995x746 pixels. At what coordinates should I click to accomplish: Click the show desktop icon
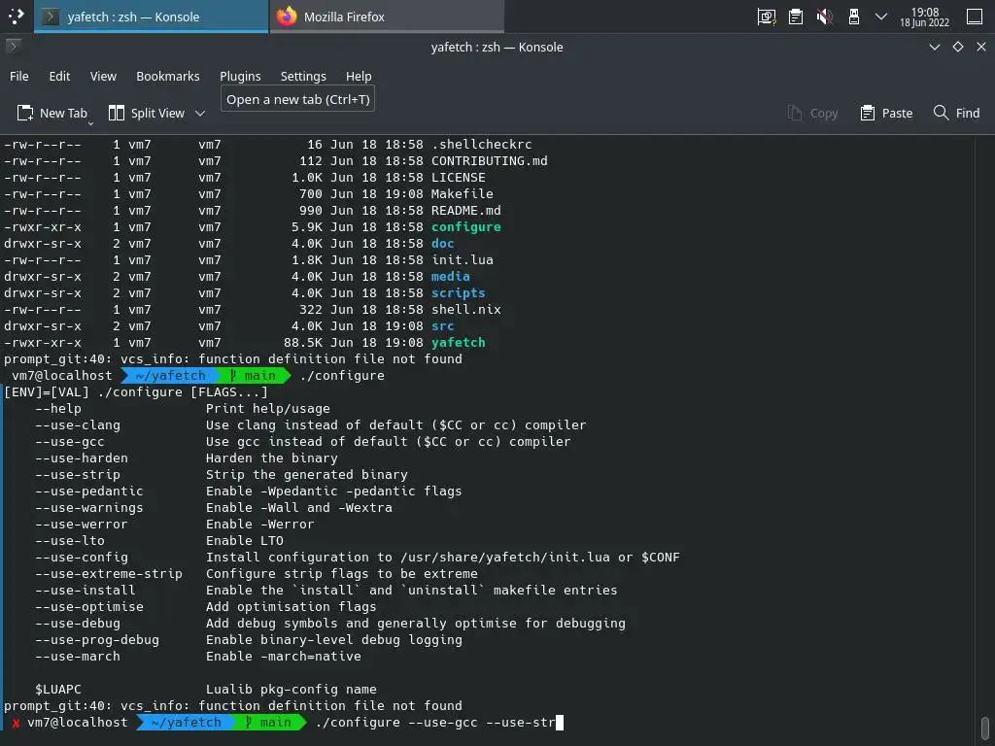click(x=975, y=17)
